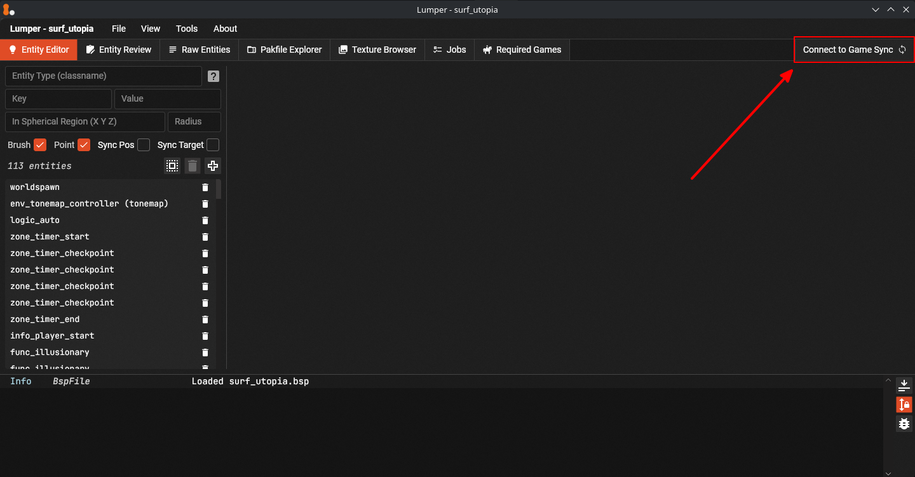Image resolution: width=915 pixels, height=477 pixels.
Task: Uncheck the Brush checkbox
Action: (40, 145)
